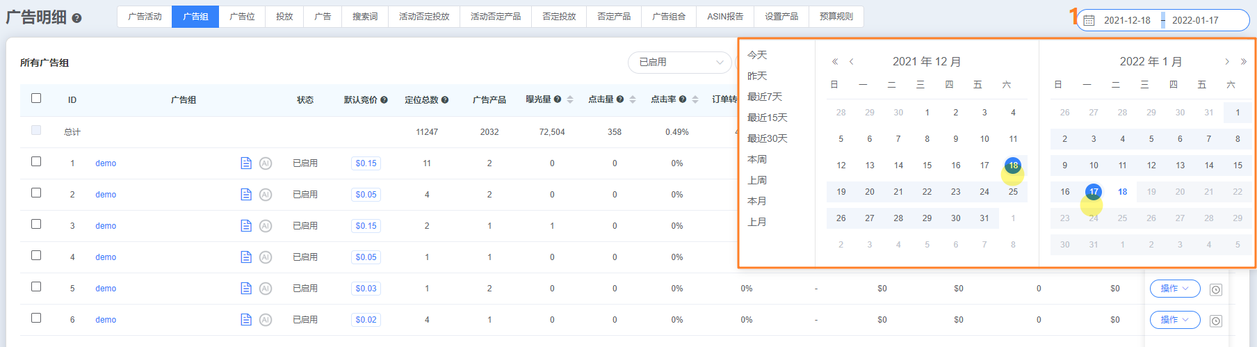Sort by 曝光量 column arrows
Screen dimensions: 1257x347
point(570,99)
